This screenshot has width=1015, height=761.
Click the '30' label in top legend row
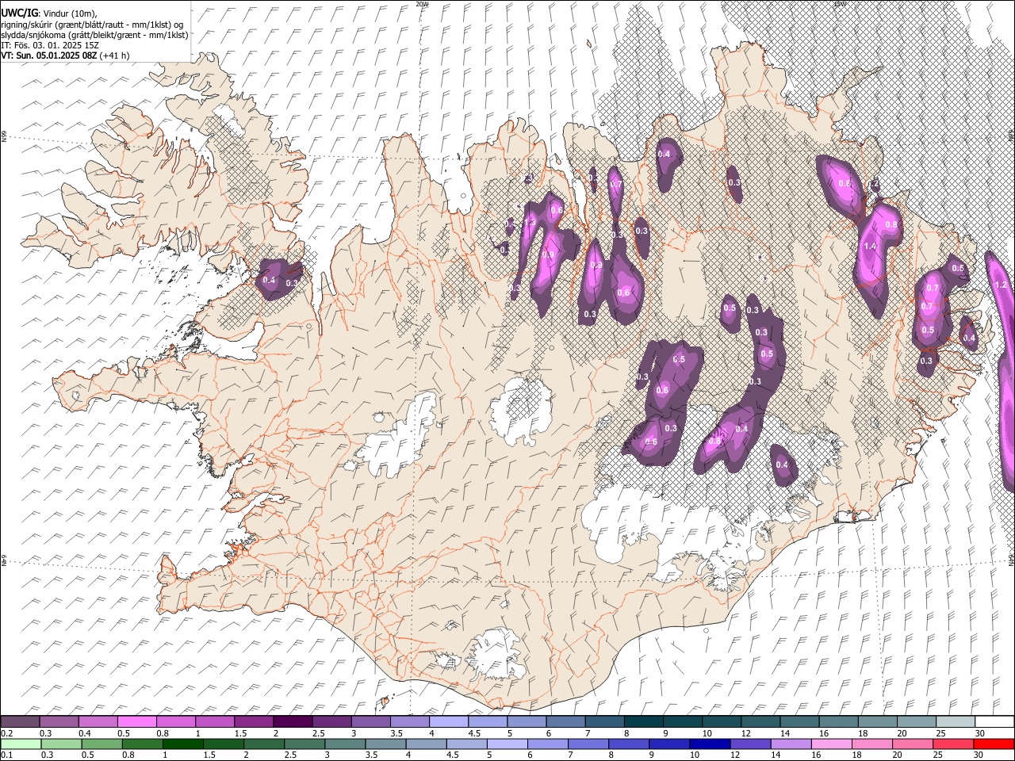pos(979,733)
